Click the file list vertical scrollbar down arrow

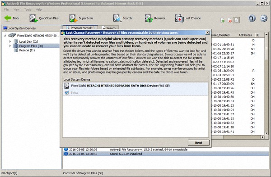pos(266,133)
